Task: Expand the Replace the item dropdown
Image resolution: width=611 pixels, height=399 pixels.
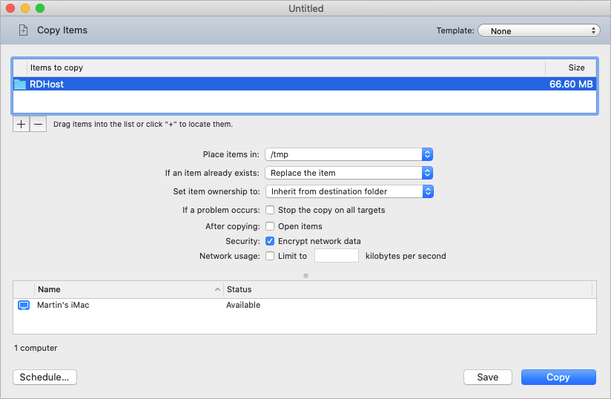Action: [x=349, y=173]
